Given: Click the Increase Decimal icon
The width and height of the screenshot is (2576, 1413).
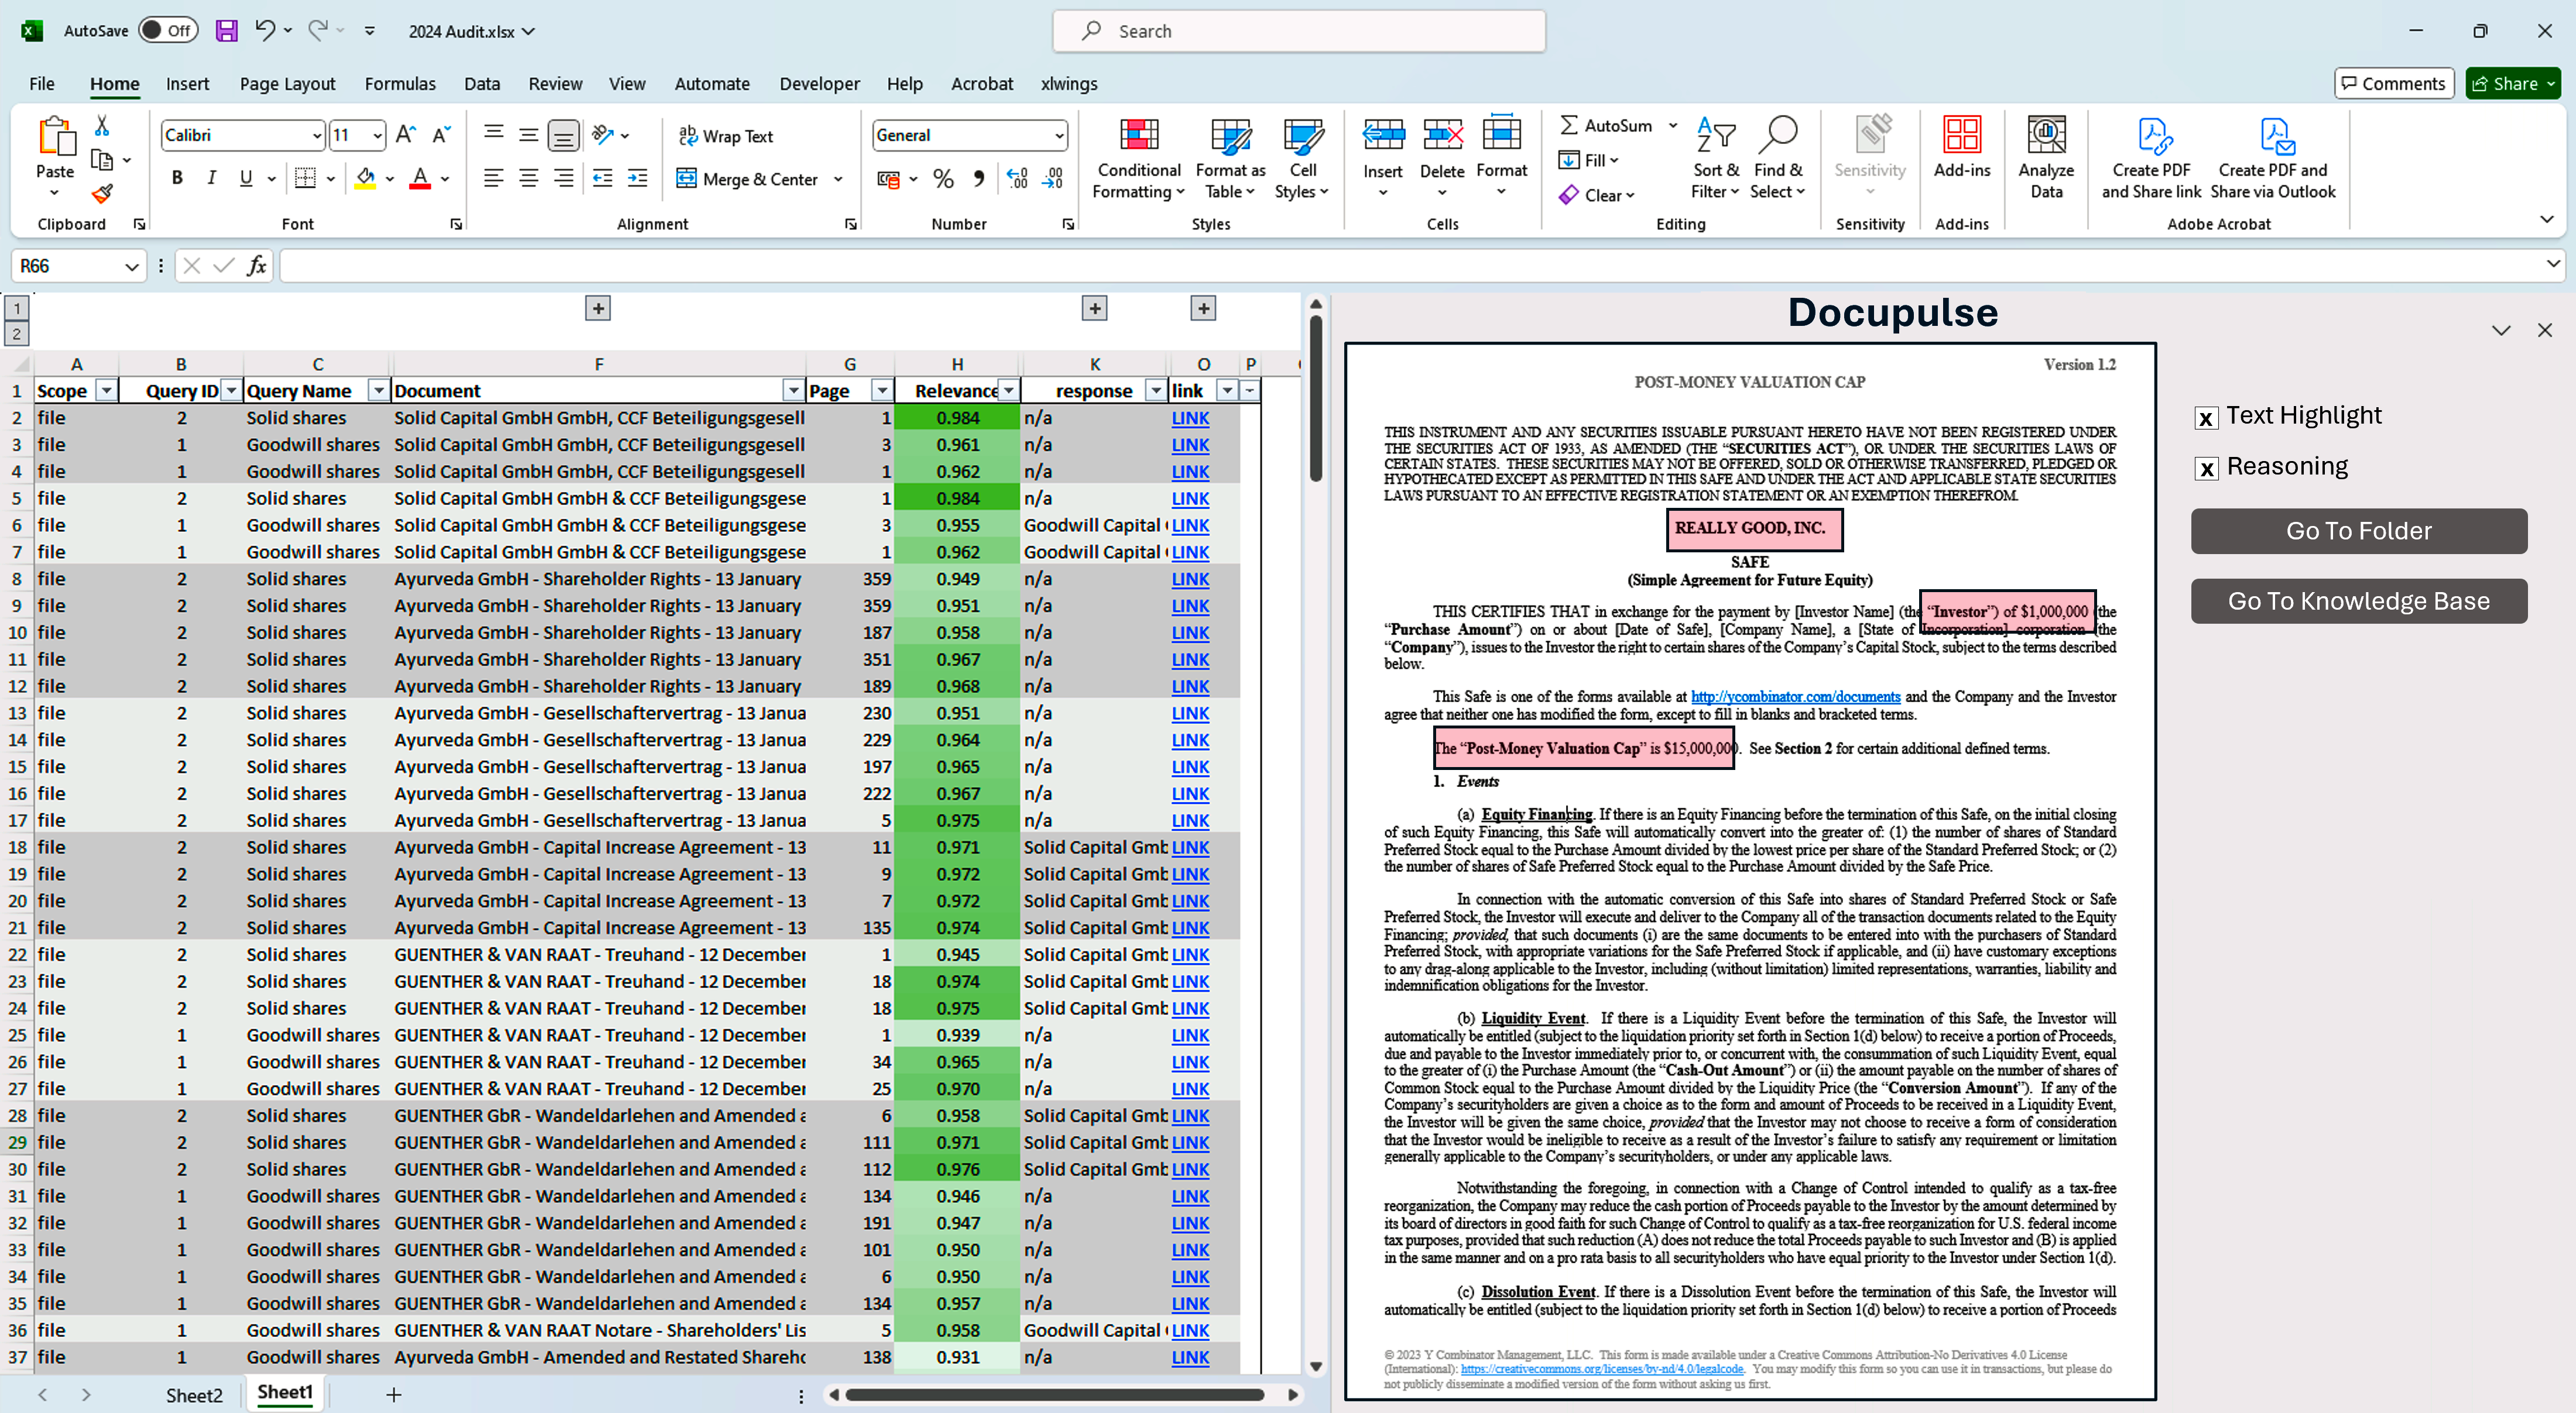Looking at the screenshot, I should [1016, 179].
